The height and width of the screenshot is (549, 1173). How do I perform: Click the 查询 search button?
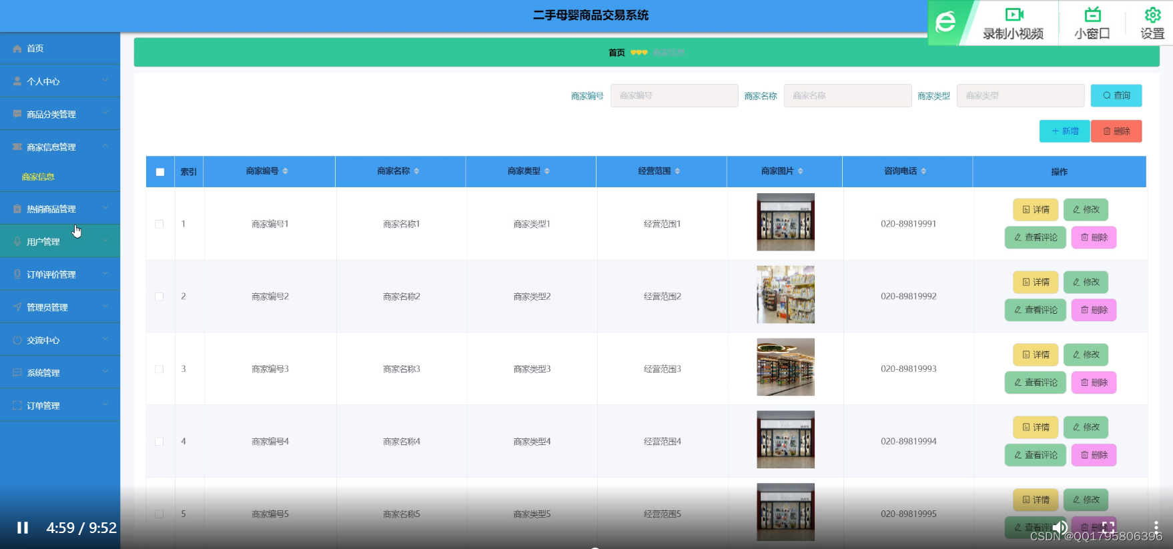tap(1116, 95)
